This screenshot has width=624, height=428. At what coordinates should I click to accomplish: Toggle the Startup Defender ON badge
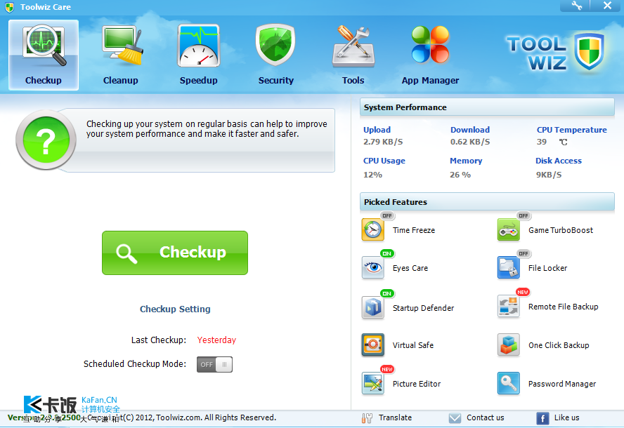tap(387, 294)
